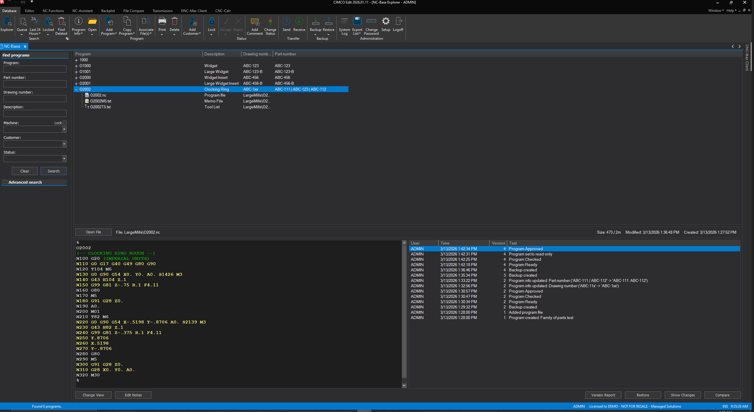Click Associate File(s) icon
The image size is (754, 412).
(146, 21)
